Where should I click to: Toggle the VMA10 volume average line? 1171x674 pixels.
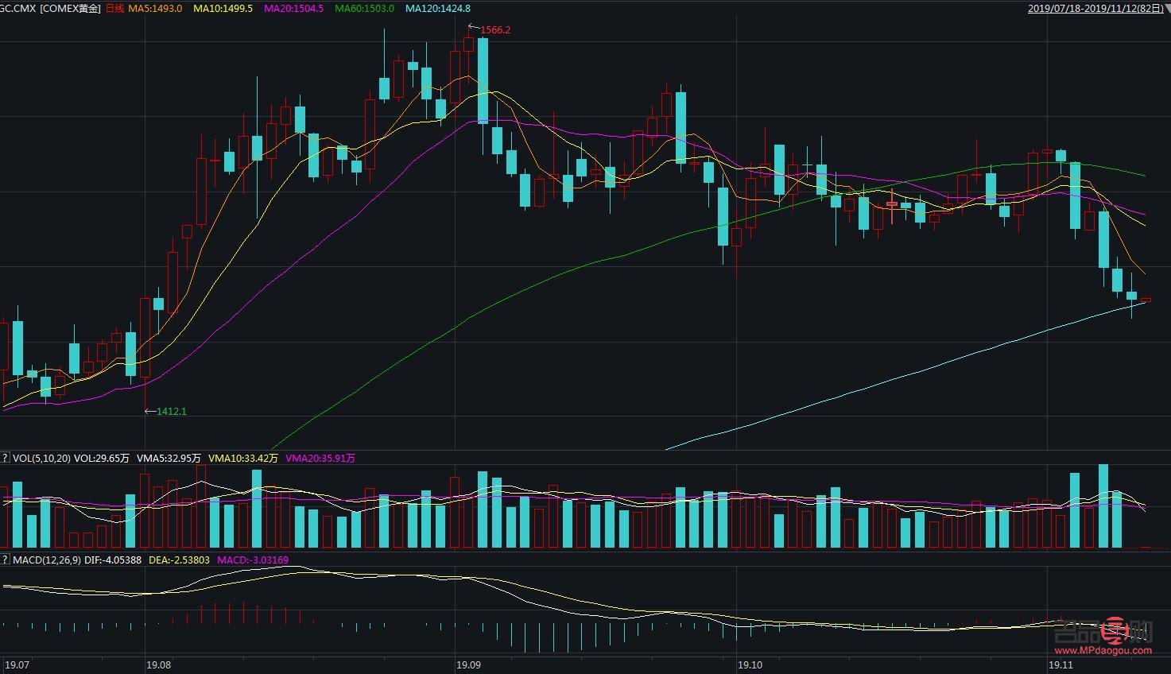point(242,458)
